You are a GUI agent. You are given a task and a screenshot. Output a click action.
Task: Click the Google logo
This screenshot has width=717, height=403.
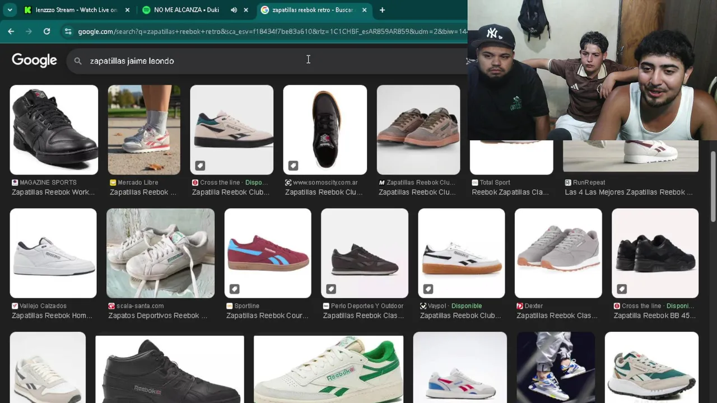coord(34,60)
